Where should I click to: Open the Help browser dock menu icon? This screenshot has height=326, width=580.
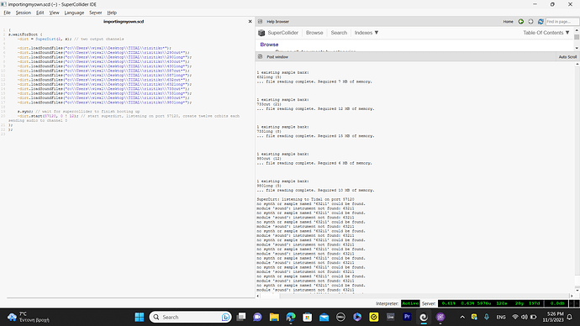[260, 22]
